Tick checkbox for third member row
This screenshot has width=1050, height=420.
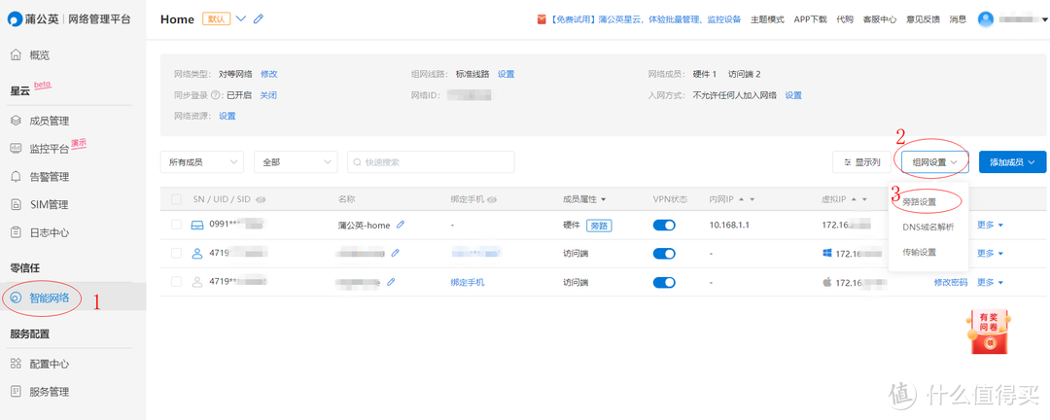pyautogui.click(x=176, y=282)
